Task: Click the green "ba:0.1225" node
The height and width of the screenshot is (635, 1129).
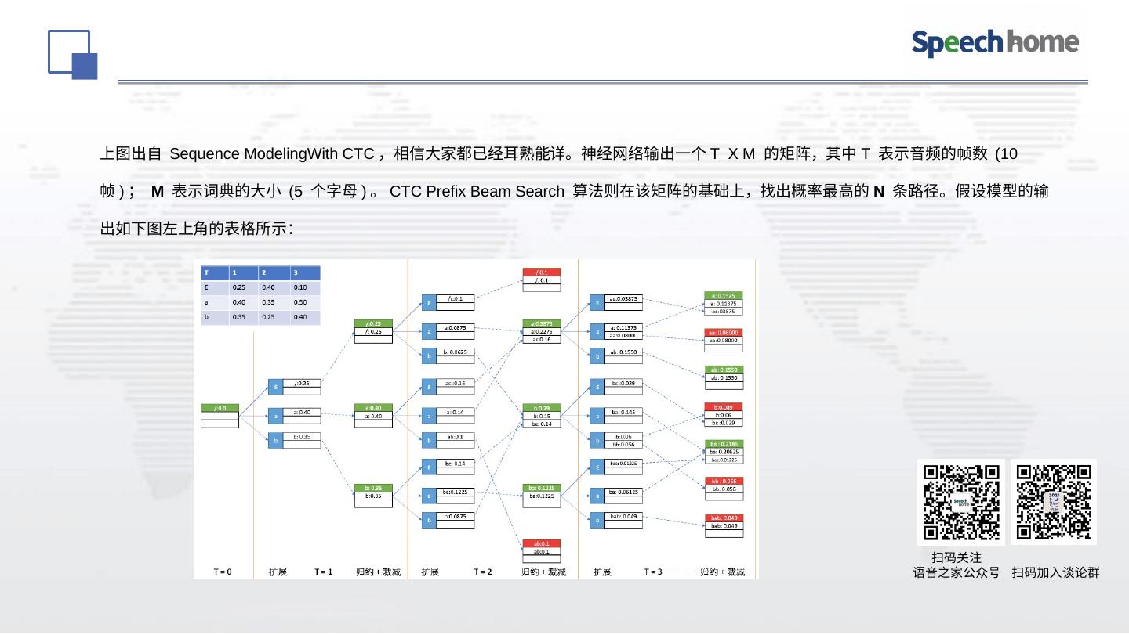Action: point(542,488)
